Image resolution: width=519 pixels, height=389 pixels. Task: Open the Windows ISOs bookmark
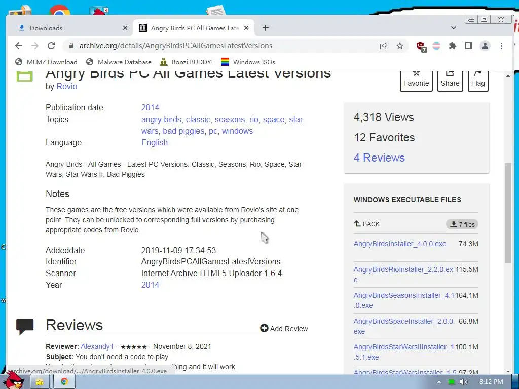pos(248,62)
